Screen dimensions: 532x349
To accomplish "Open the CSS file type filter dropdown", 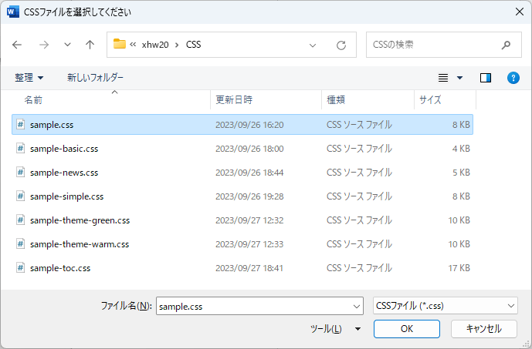I will pos(444,306).
